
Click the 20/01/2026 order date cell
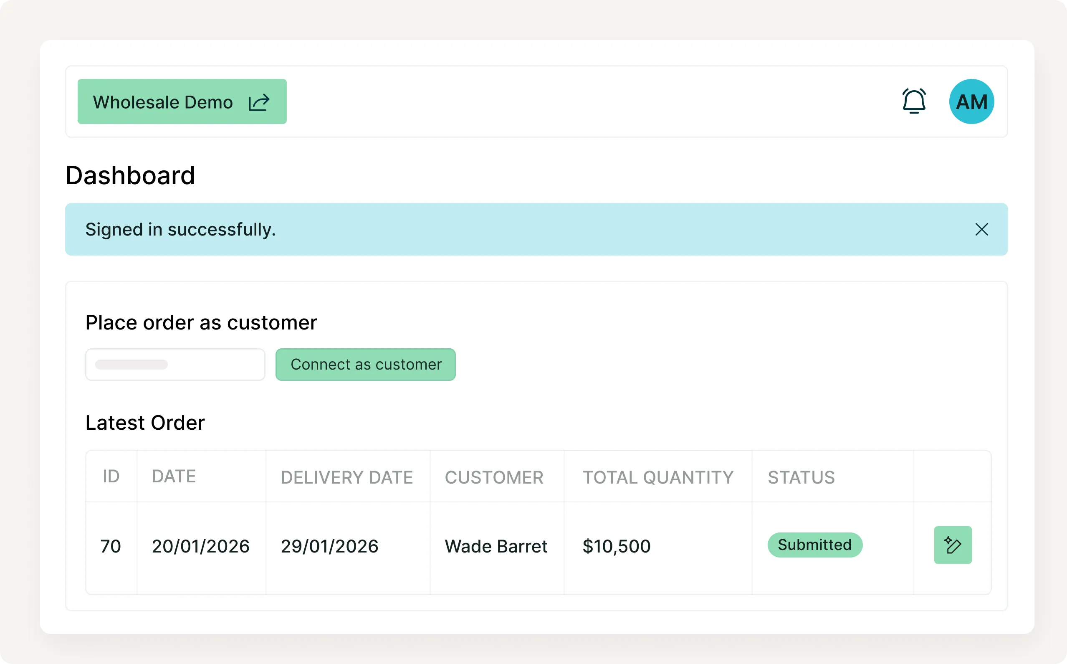coord(200,546)
